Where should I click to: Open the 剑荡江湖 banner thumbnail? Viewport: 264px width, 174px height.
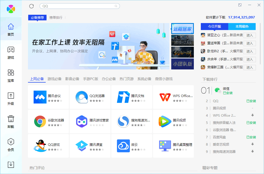pos(183,52)
